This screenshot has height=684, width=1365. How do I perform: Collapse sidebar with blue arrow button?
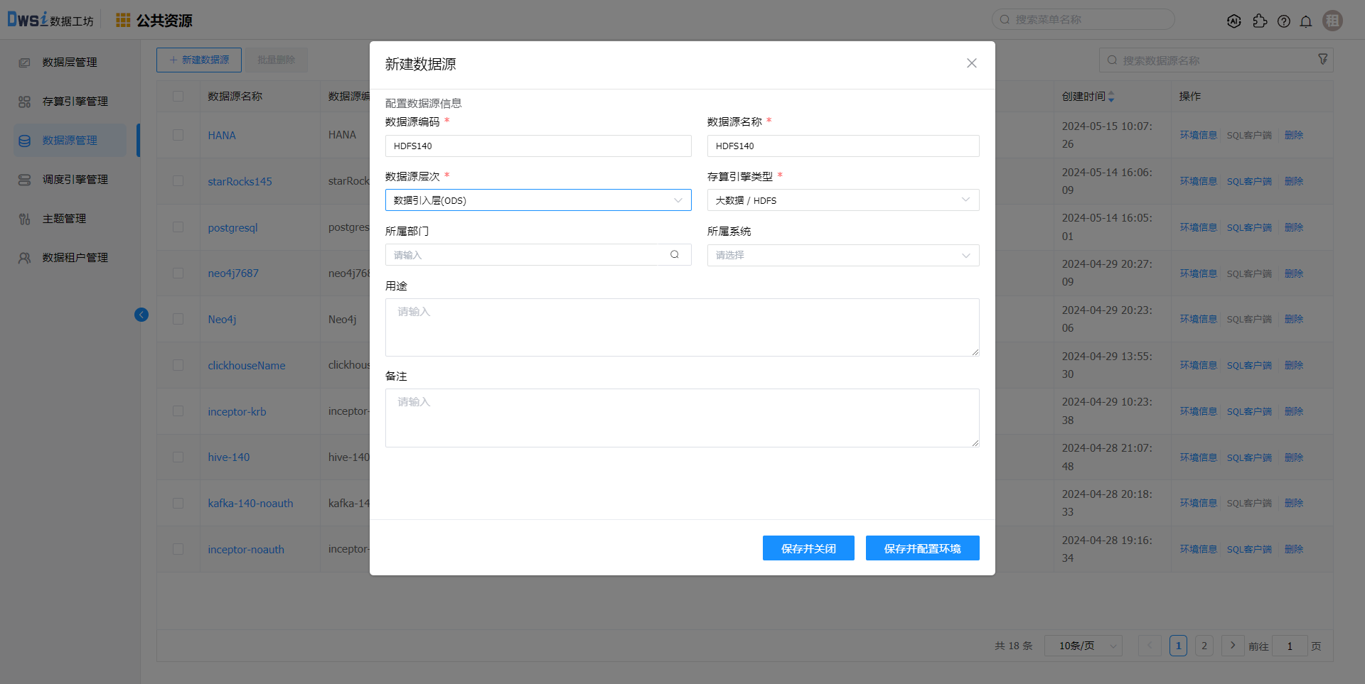coord(141,315)
